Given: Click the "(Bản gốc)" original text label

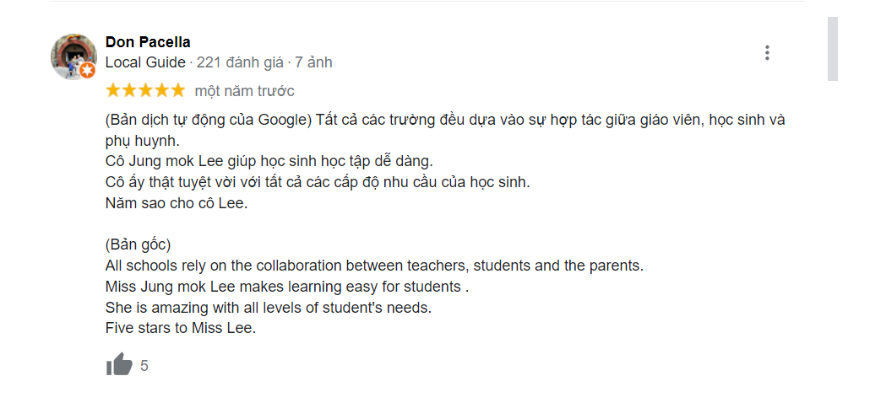Looking at the screenshot, I should pyautogui.click(x=139, y=245).
